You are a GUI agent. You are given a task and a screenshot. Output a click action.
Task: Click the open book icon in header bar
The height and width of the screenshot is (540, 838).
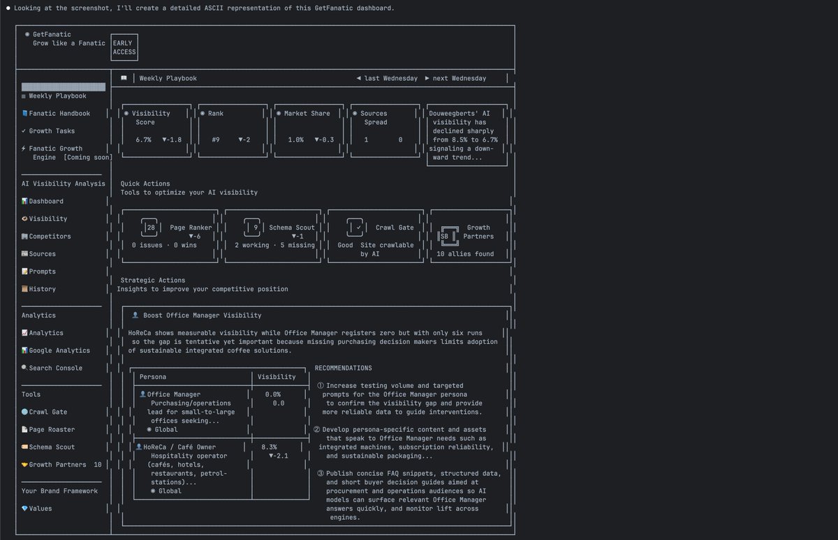coord(124,78)
